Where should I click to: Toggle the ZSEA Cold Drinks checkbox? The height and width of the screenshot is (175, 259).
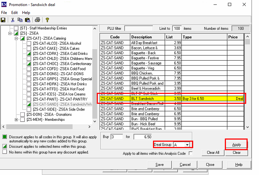29,53
